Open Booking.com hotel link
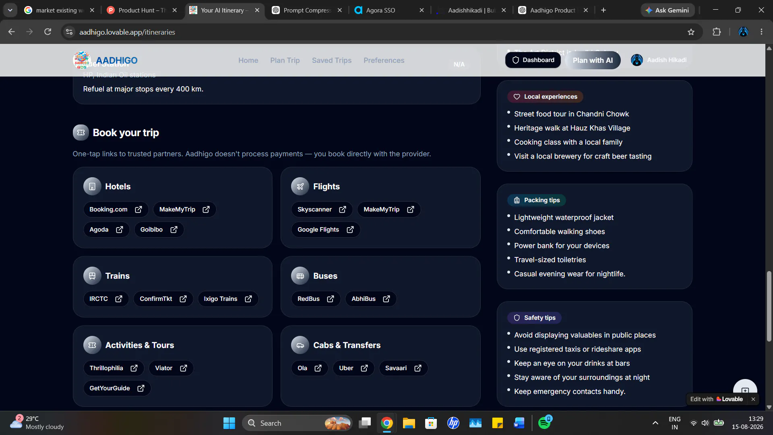This screenshot has height=435, width=773. pyautogui.click(x=116, y=209)
